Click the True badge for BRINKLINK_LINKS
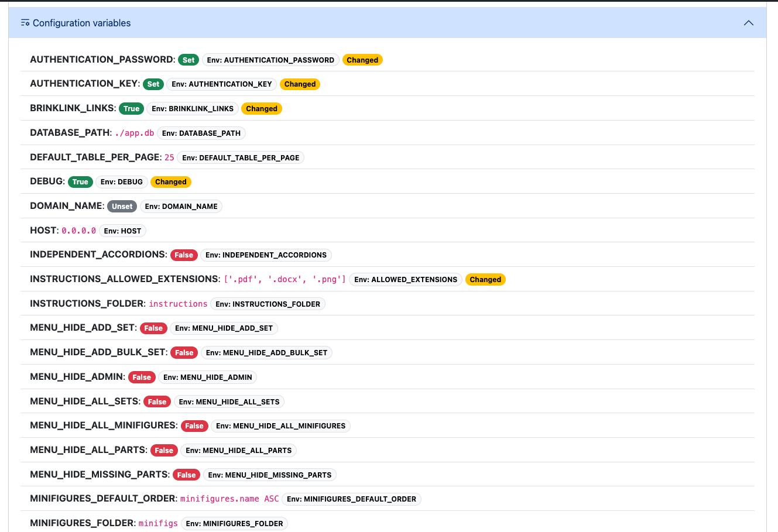 pos(132,109)
